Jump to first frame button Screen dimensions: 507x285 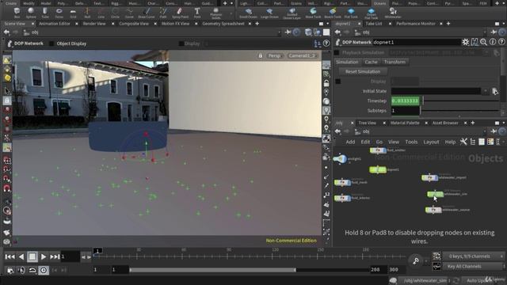(x=10, y=256)
